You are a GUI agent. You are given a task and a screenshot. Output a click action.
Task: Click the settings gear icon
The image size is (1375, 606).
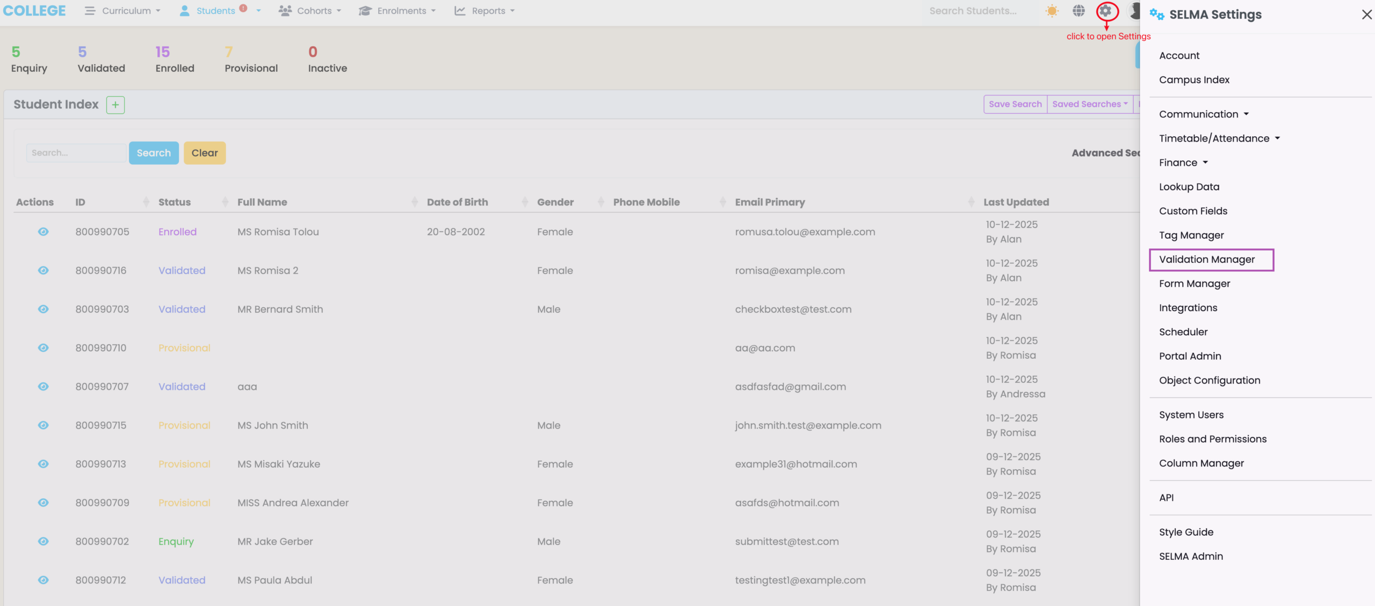(x=1105, y=11)
